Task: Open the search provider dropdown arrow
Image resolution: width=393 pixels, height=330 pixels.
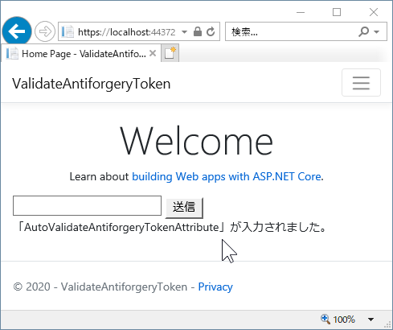Action: point(377,31)
